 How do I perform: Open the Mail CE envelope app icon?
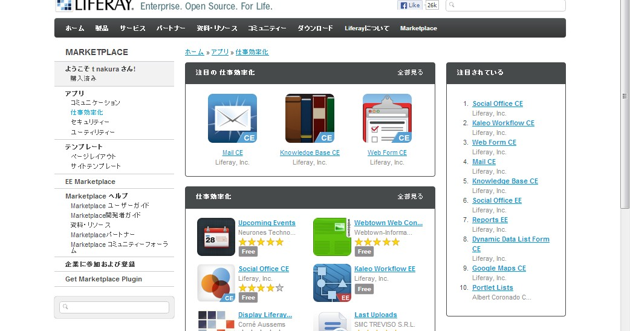232,118
